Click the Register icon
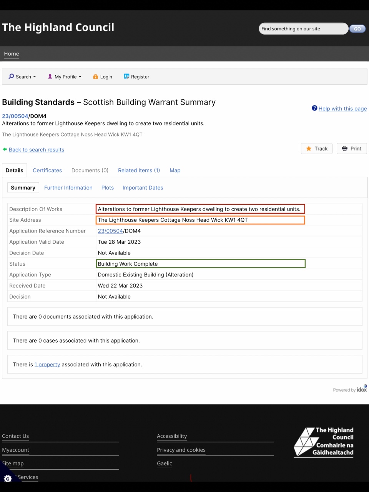The width and height of the screenshot is (369, 492). (126, 76)
